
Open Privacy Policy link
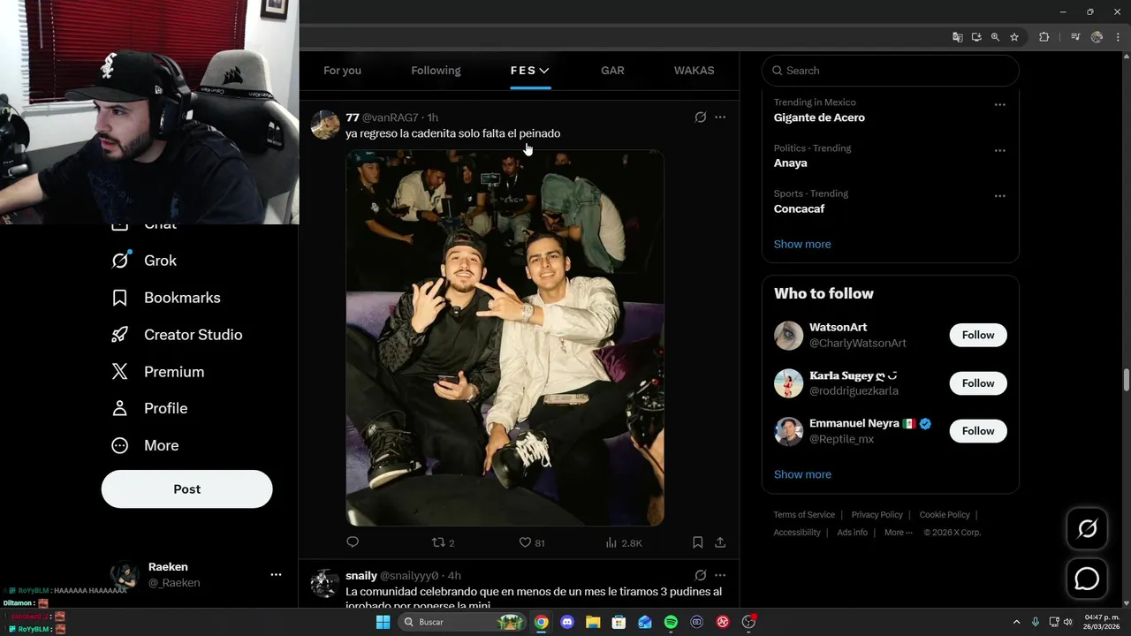click(x=877, y=515)
